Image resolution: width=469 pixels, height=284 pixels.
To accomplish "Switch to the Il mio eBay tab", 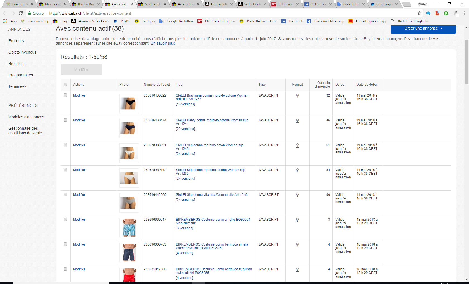I will tap(86, 4).
